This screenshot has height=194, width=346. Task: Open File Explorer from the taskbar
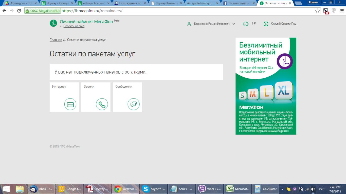(20, 189)
